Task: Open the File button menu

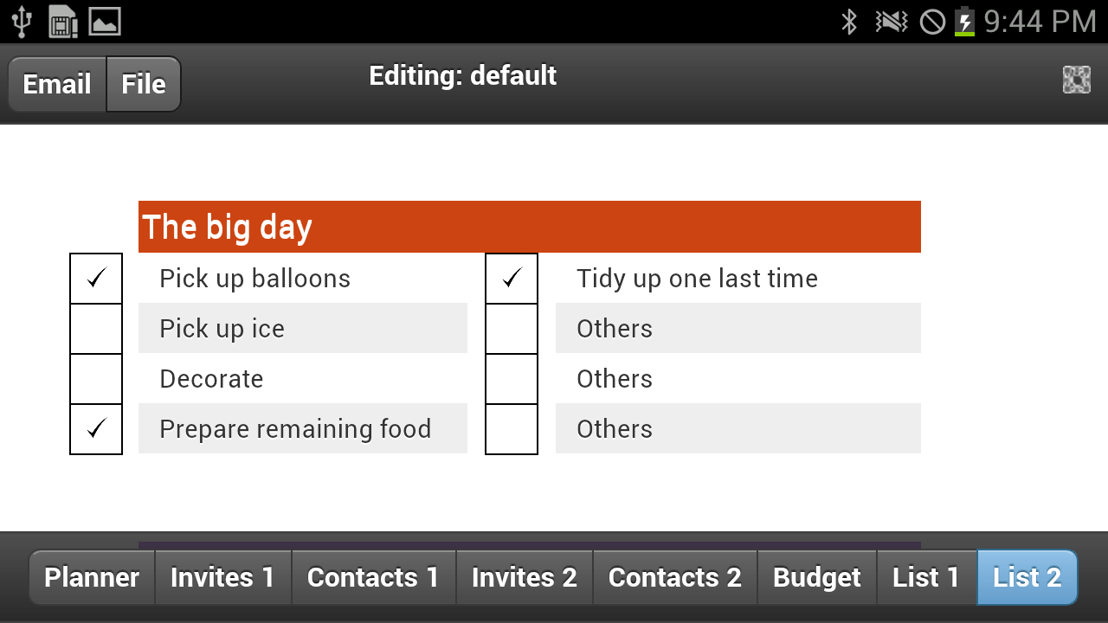Action: (x=144, y=84)
